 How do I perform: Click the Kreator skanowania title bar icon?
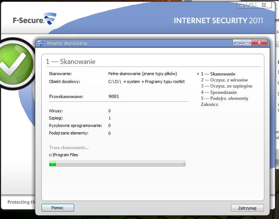coord(41,43)
